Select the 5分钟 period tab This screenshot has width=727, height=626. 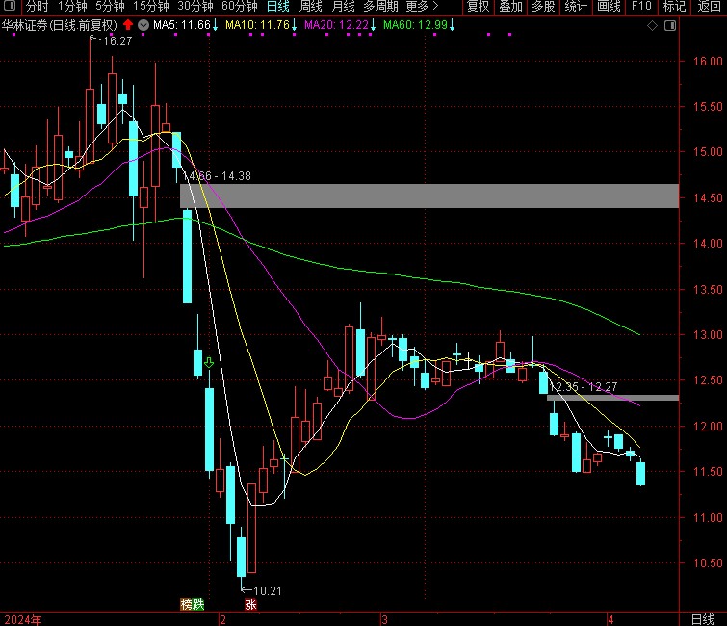tap(111, 6)
